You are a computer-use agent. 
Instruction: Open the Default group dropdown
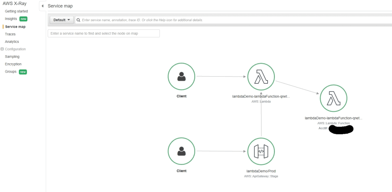point(62,20)
